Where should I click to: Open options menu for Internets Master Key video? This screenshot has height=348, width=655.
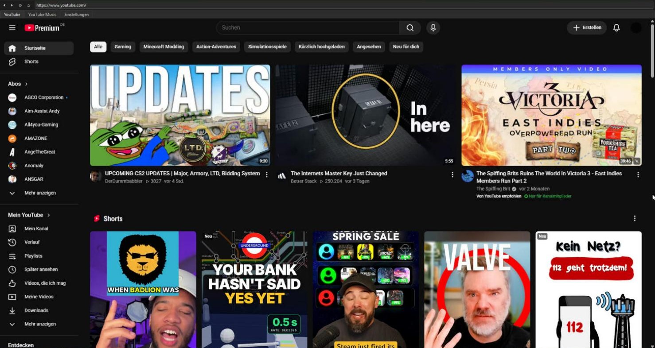tap(452, 175)
